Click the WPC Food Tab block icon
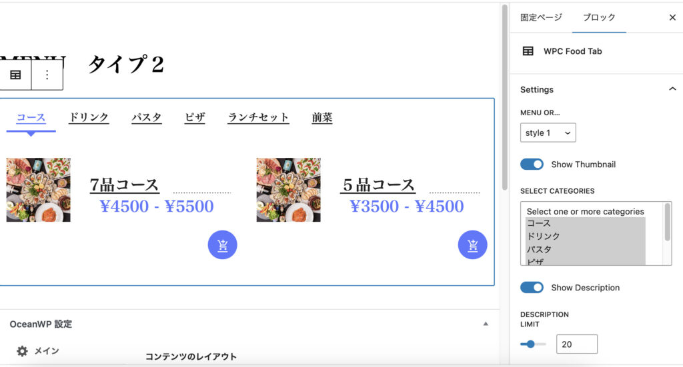This screenshot has height=367, width=683. (x=528, y=51)
